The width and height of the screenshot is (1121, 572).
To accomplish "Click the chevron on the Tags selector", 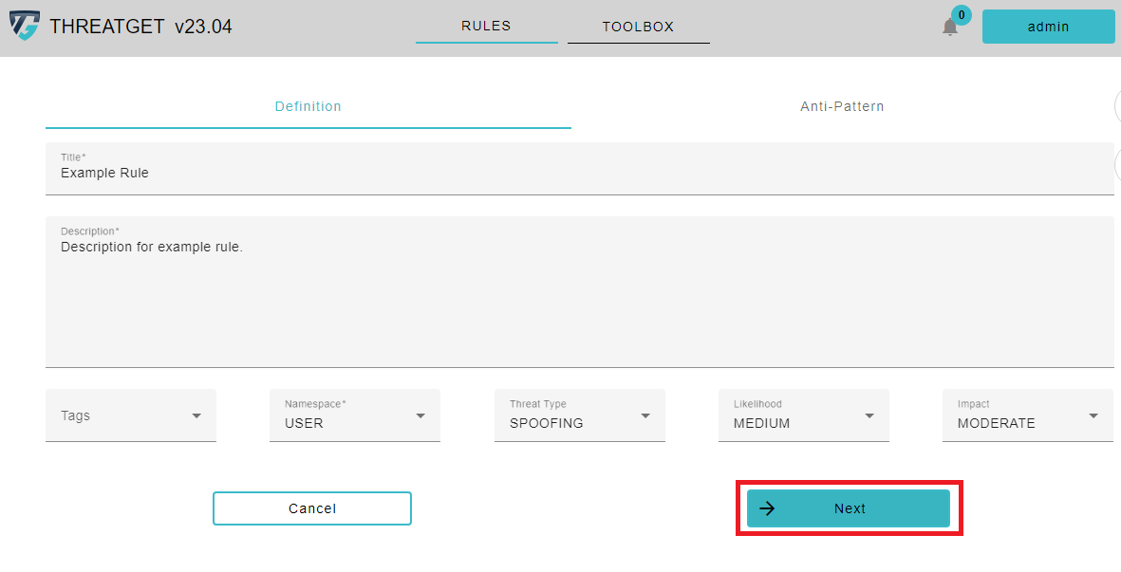I will click(x=196, y=415).
